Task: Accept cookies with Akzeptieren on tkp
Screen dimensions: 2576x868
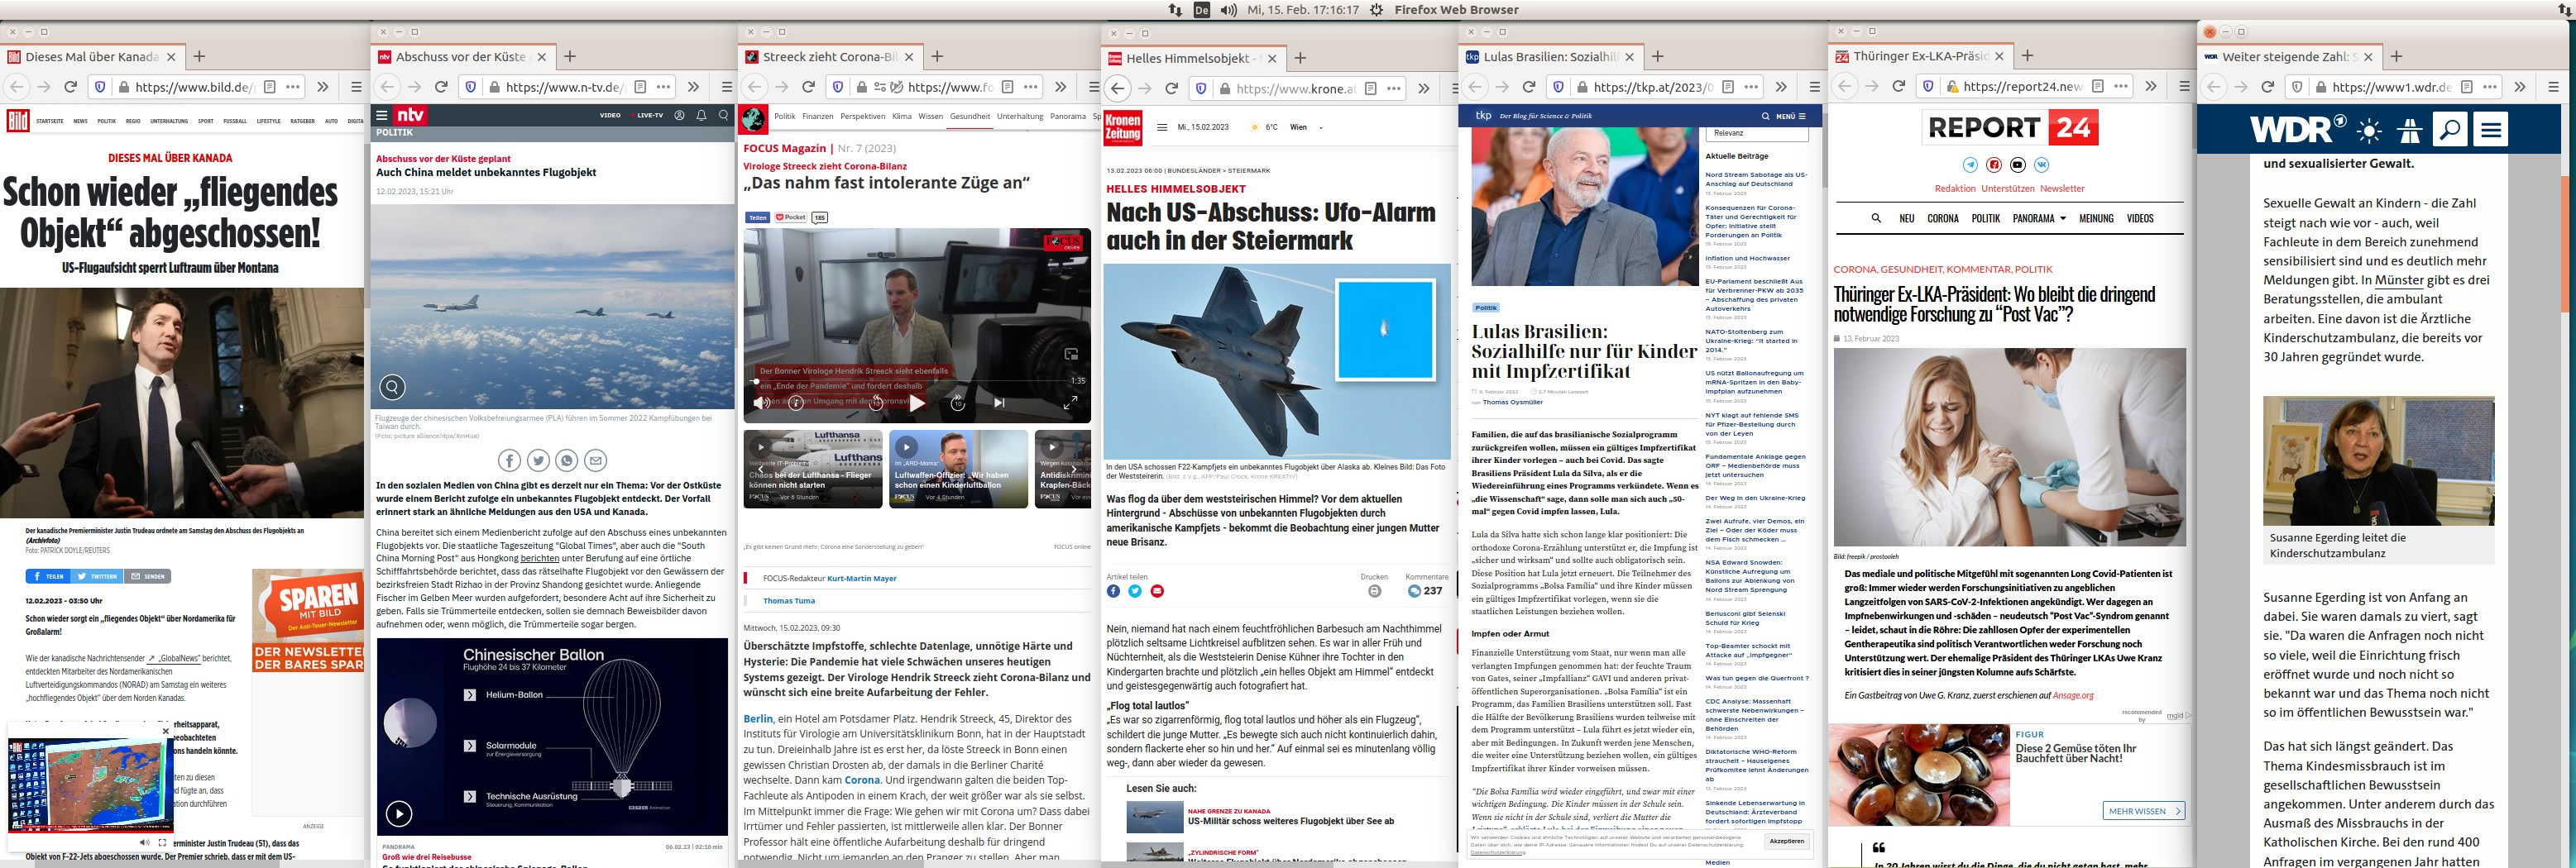Action: click(x=1787, y=841)
